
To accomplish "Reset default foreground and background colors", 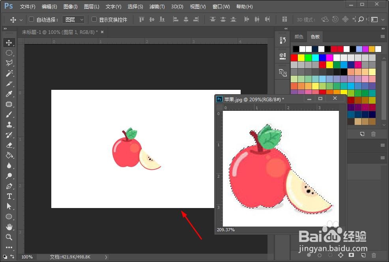I will [x=5, y=257].
